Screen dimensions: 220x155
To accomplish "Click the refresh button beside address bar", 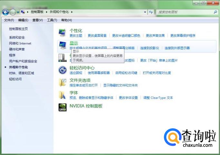I will tap(151, 12).
